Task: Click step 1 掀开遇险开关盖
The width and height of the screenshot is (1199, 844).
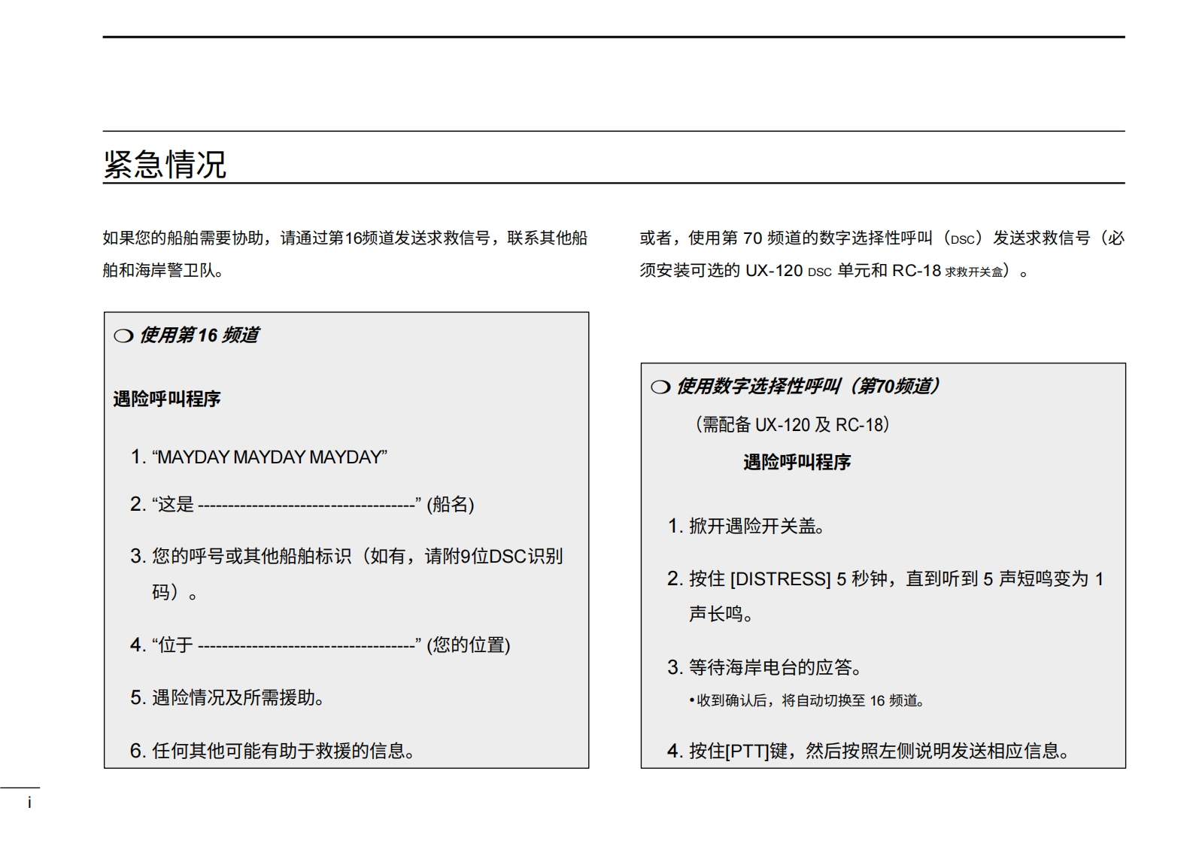Action: point(756,527)
